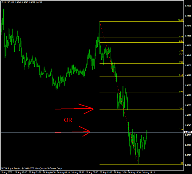Click the 1.4255 price scale value
The height and width of the screenshot is (174, 192).
click(x=188, y=115)
